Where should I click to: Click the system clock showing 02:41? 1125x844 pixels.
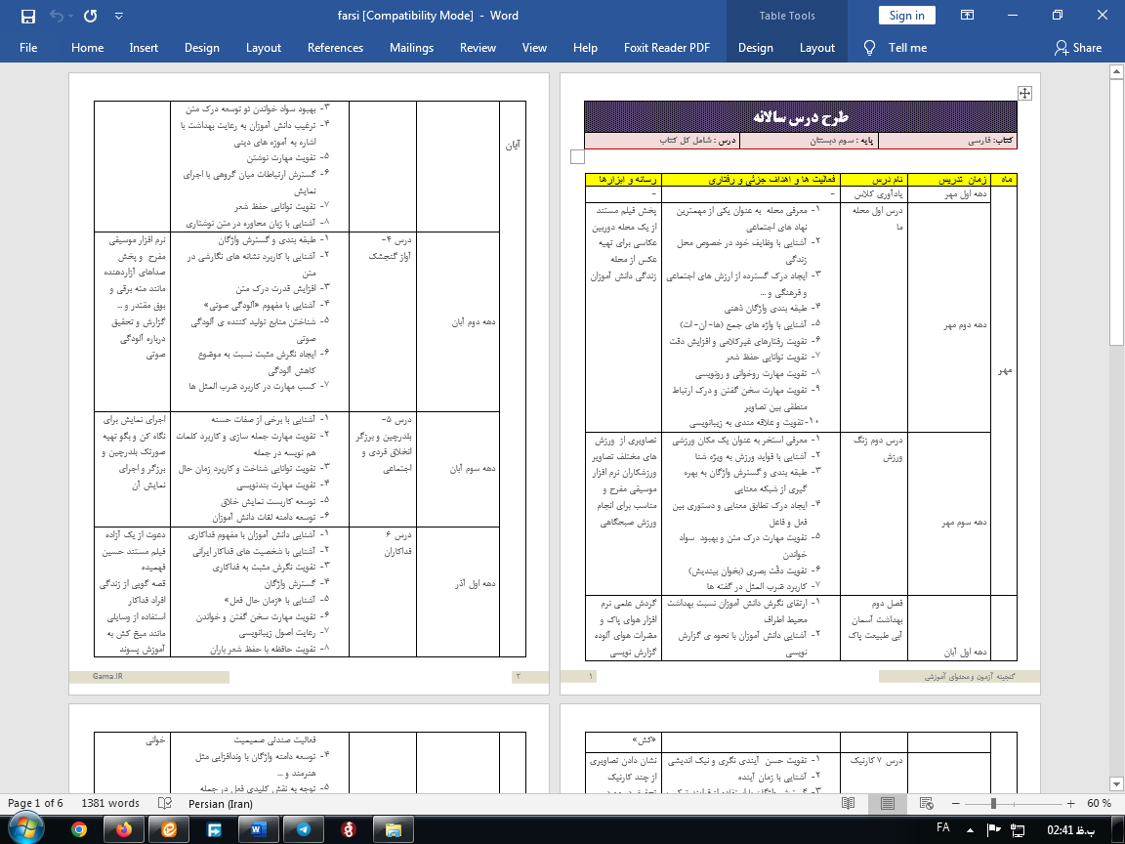(1071, 830)
